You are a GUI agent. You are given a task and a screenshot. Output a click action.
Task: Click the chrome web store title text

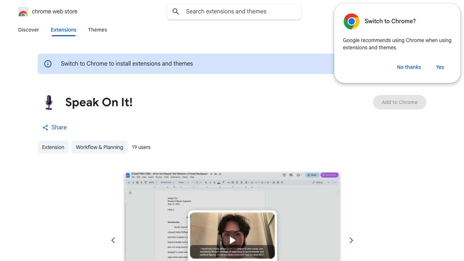tap(55, 12)
